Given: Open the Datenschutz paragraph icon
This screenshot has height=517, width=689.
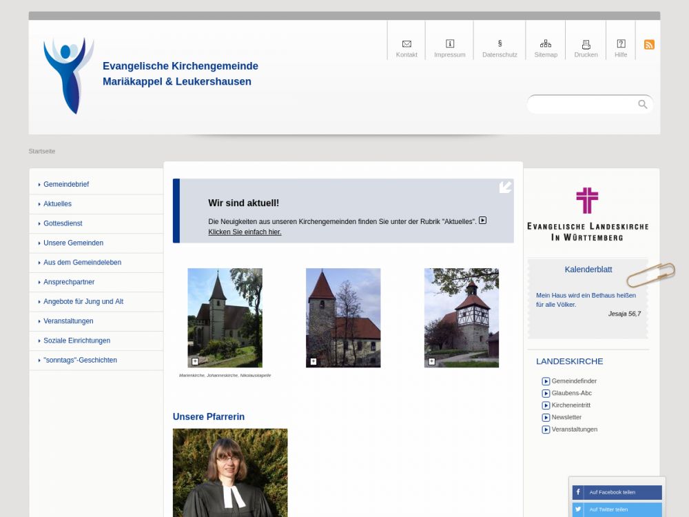Looking at the screenshot, I should pyautogui.click(x=500, y=43).
